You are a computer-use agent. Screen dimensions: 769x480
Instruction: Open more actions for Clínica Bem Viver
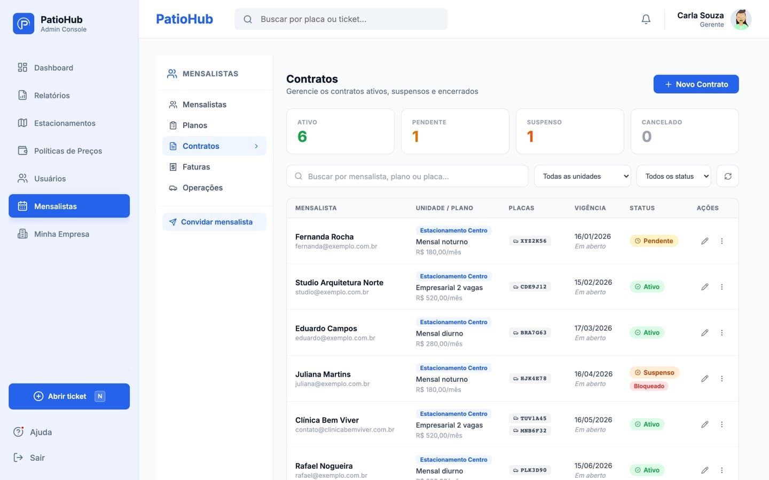721,425
